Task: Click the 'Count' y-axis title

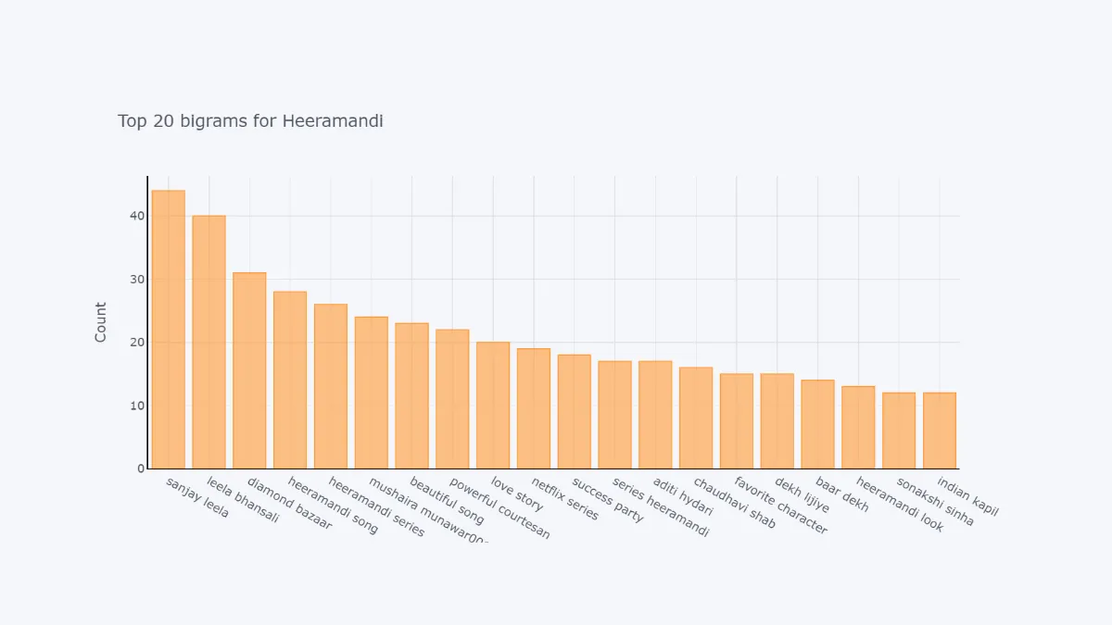Action: click(x=101, y=322)
